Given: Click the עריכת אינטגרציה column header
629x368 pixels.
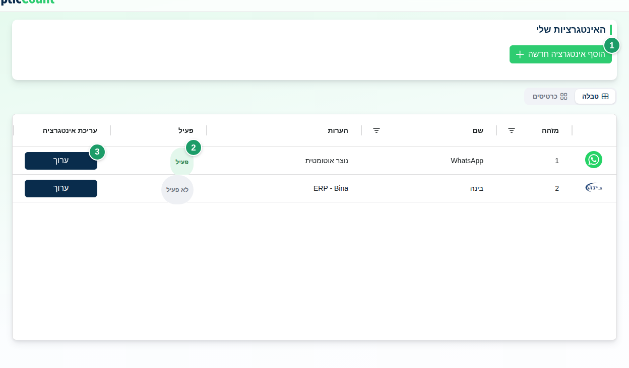Looking at the screenshot, I should click(x=70, y=130).
